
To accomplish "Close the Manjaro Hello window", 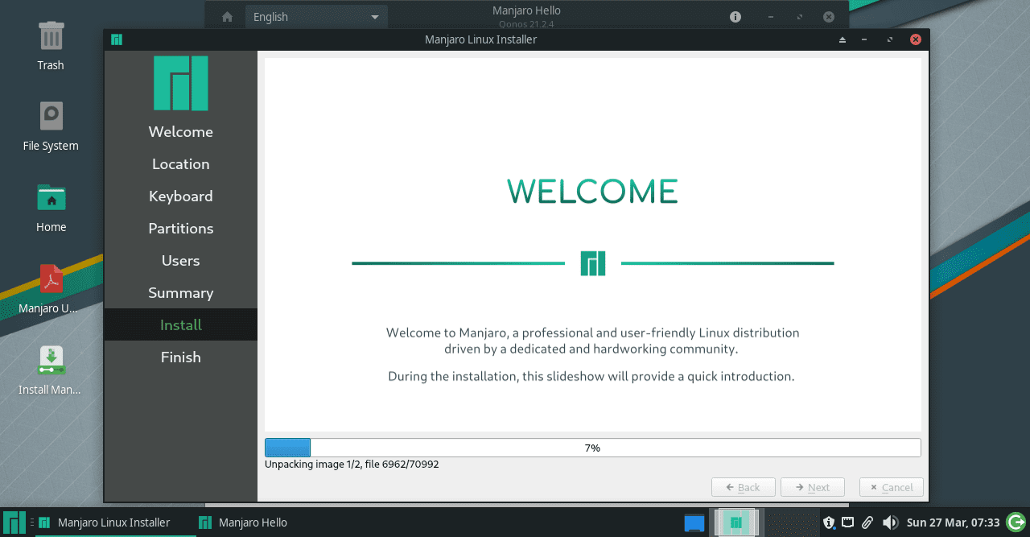I will (828, 17).
